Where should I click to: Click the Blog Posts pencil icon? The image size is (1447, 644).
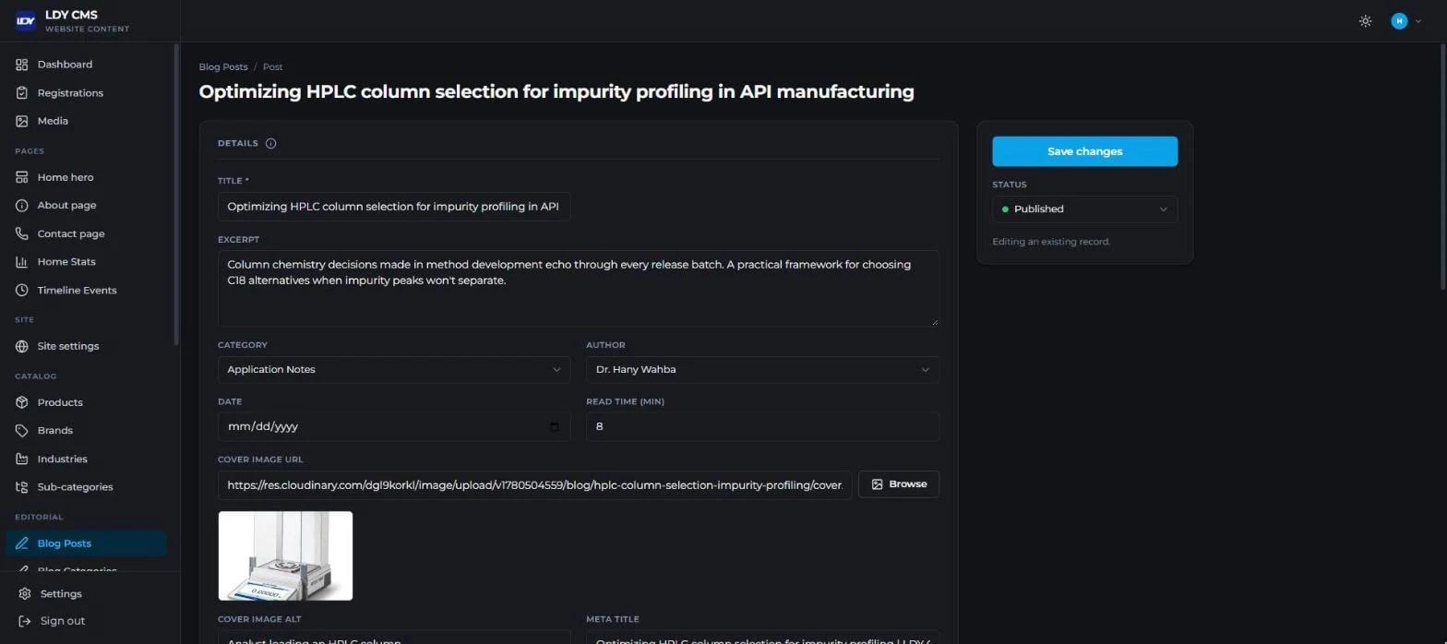(22, 543)
